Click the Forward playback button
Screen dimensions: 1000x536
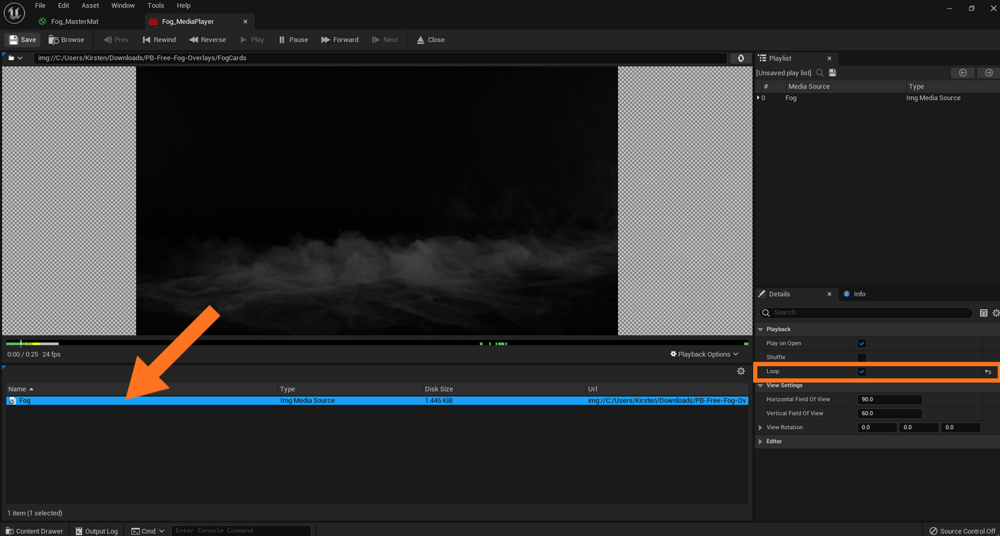pos(340,40)
